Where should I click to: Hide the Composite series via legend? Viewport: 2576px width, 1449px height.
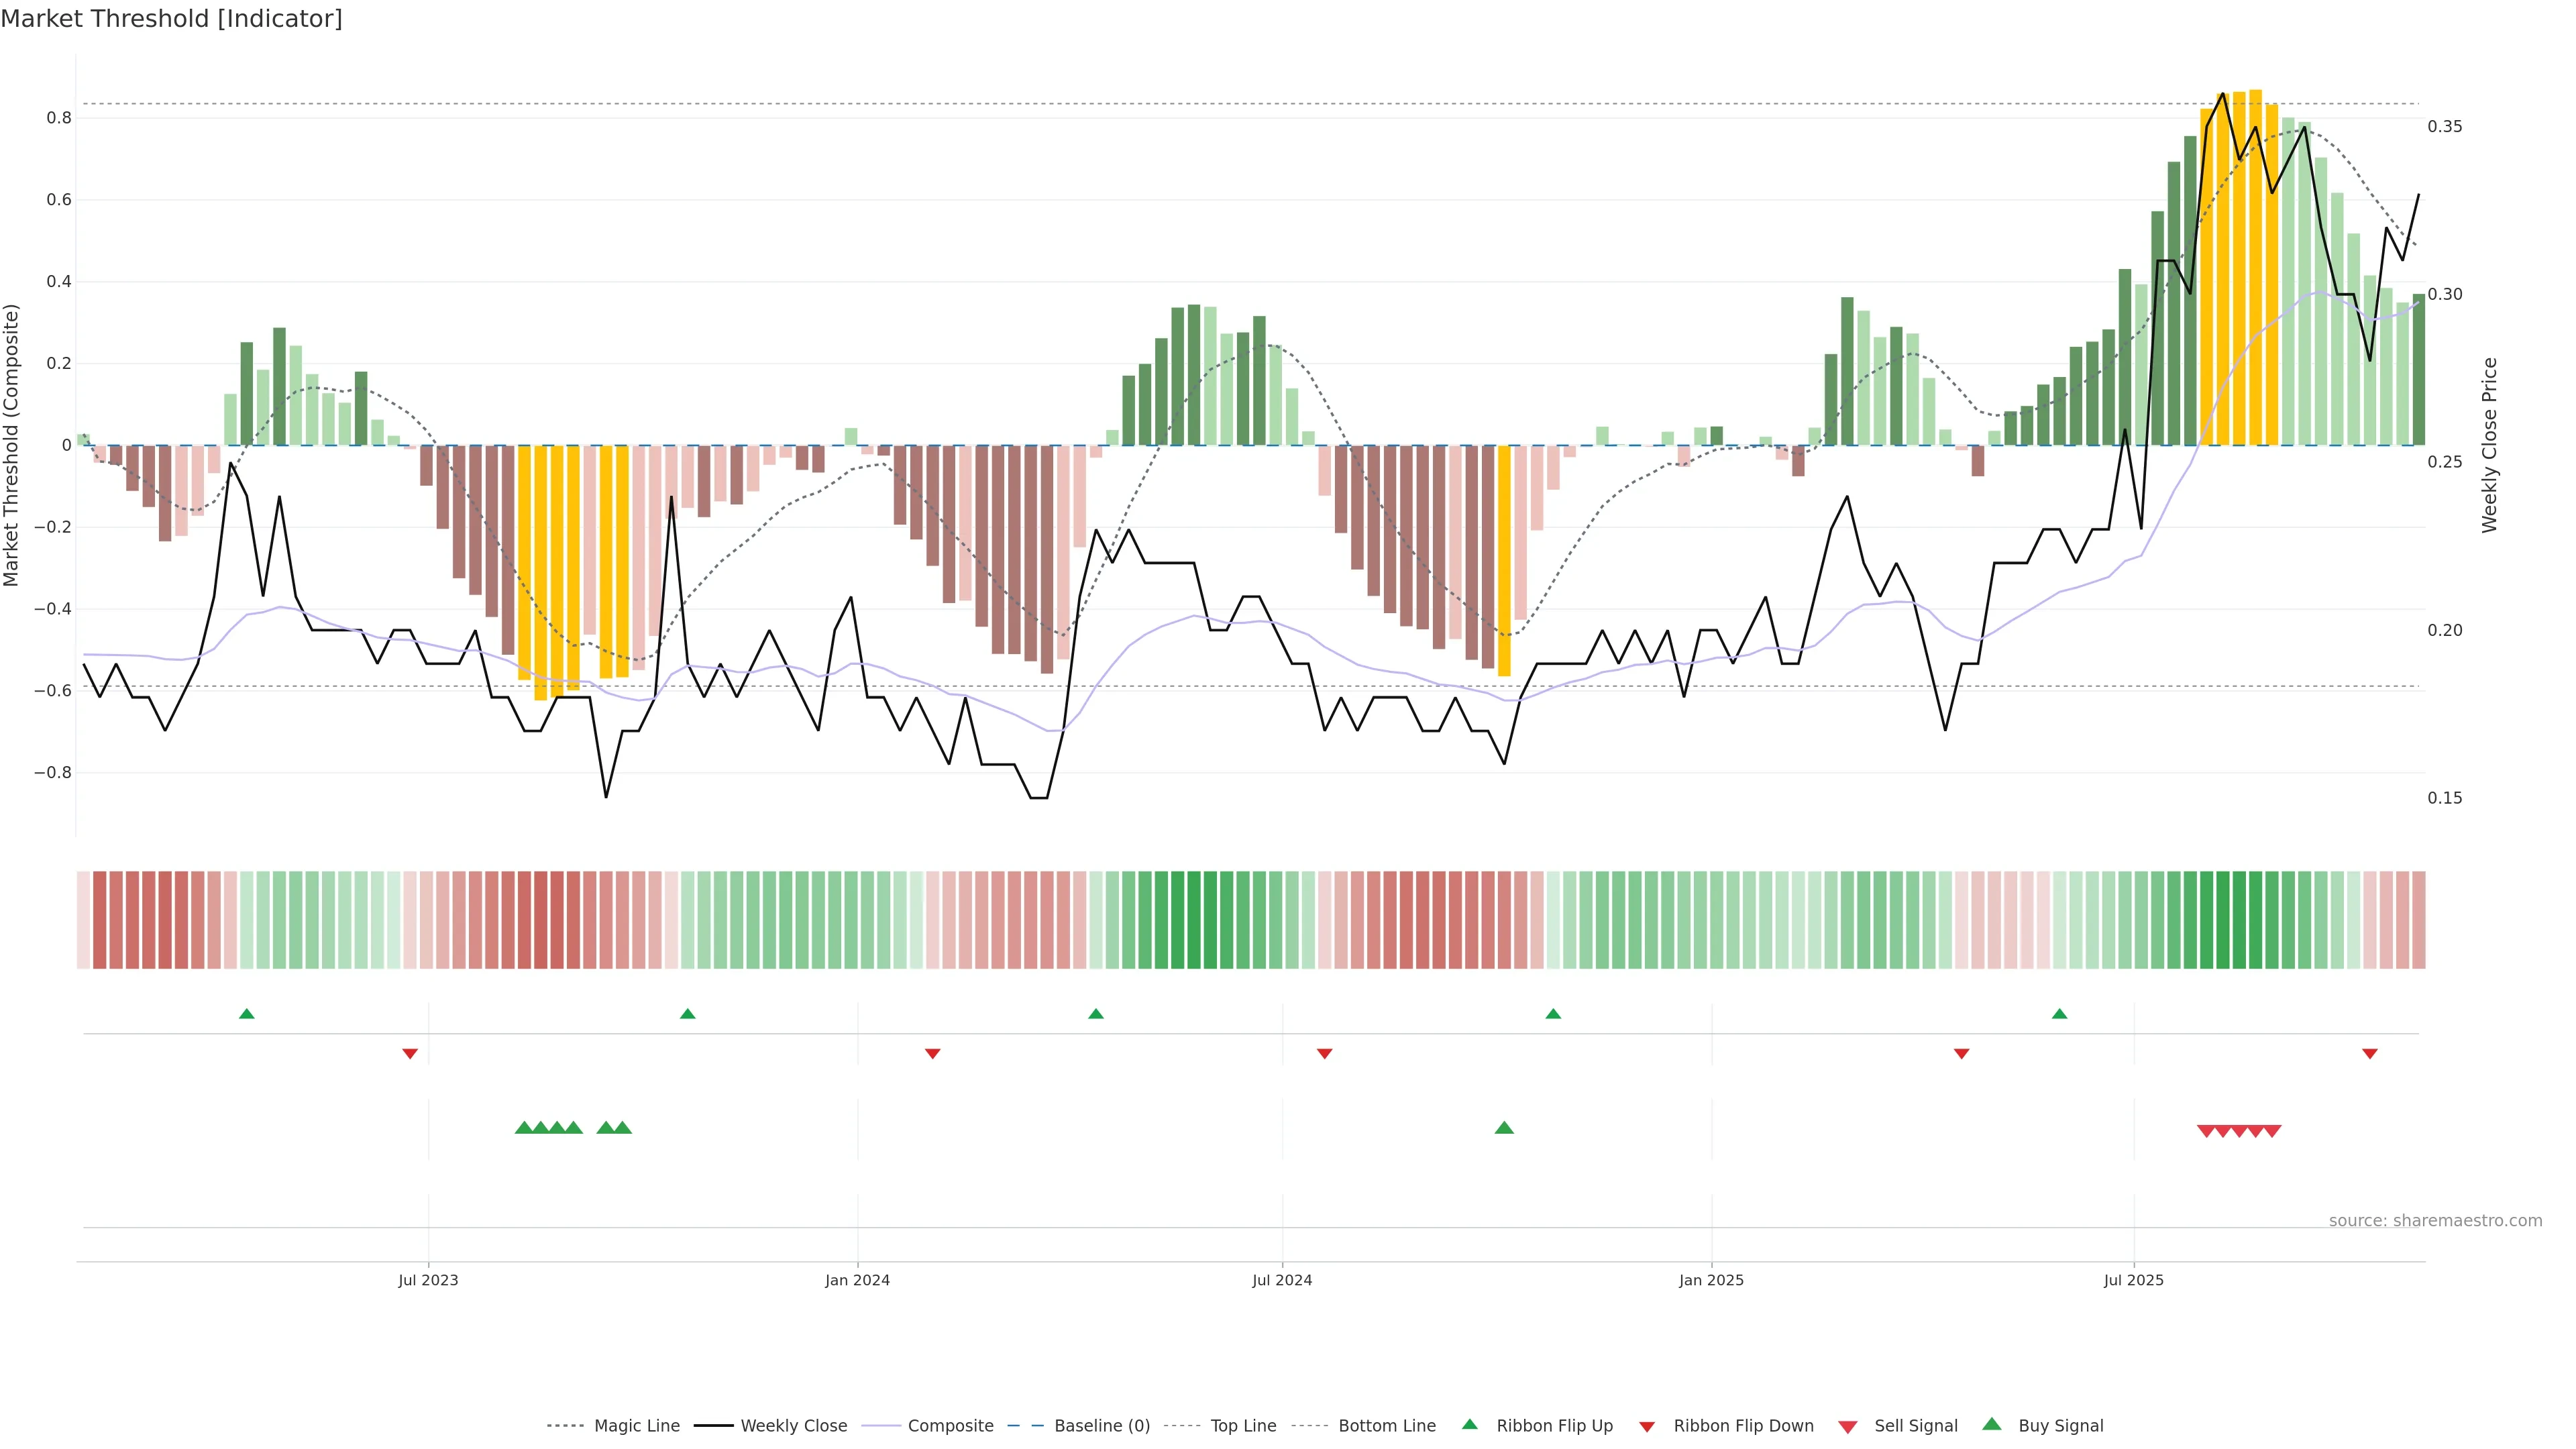coord(950,1426)
